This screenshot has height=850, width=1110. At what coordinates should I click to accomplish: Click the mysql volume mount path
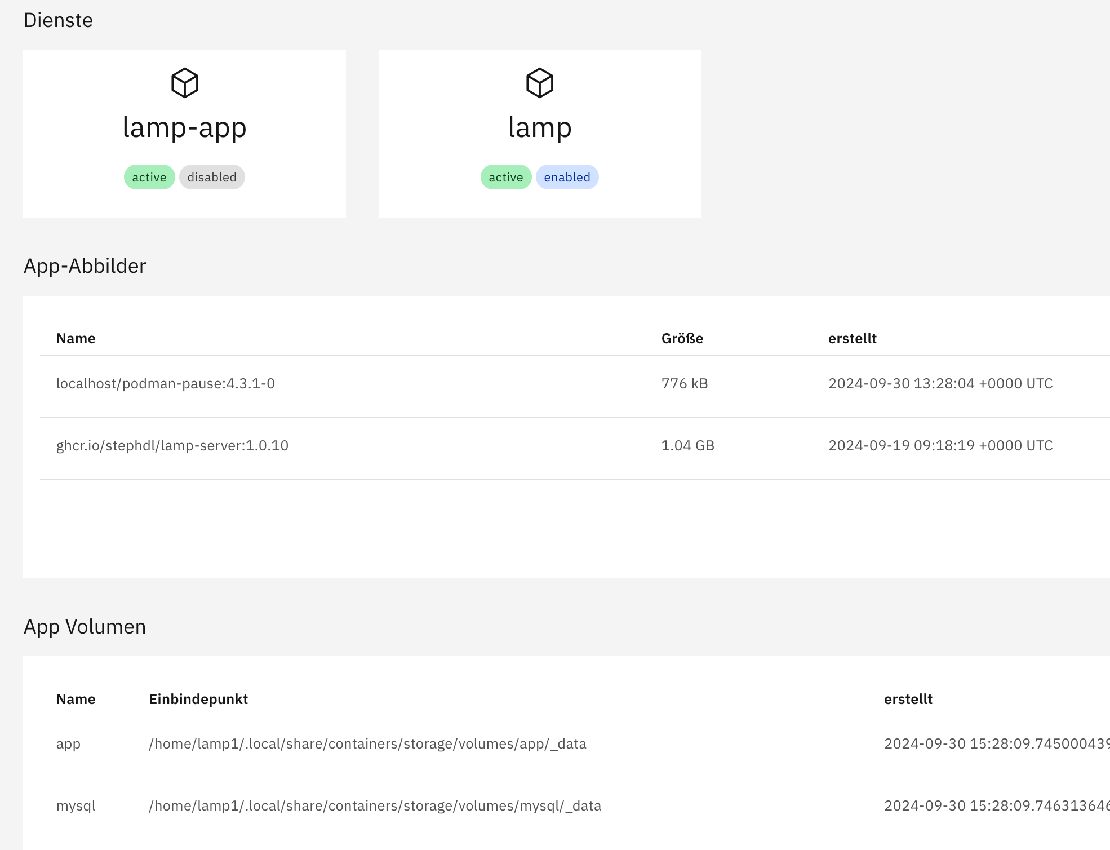click(375, 806)
